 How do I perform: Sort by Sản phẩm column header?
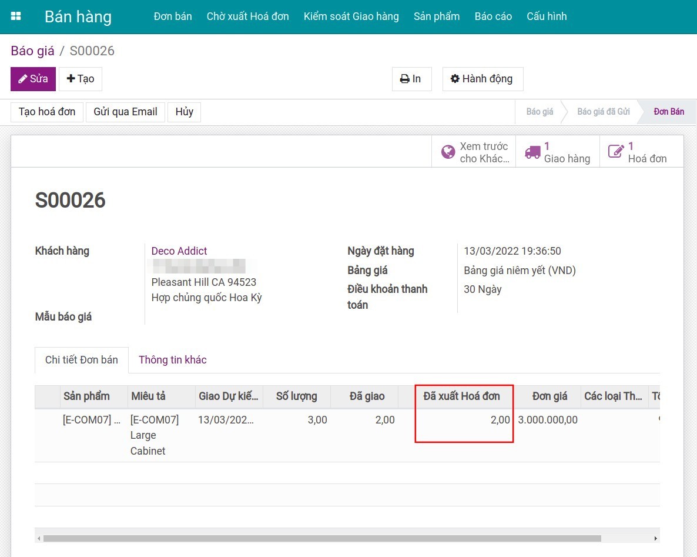(x=94, y=396)
